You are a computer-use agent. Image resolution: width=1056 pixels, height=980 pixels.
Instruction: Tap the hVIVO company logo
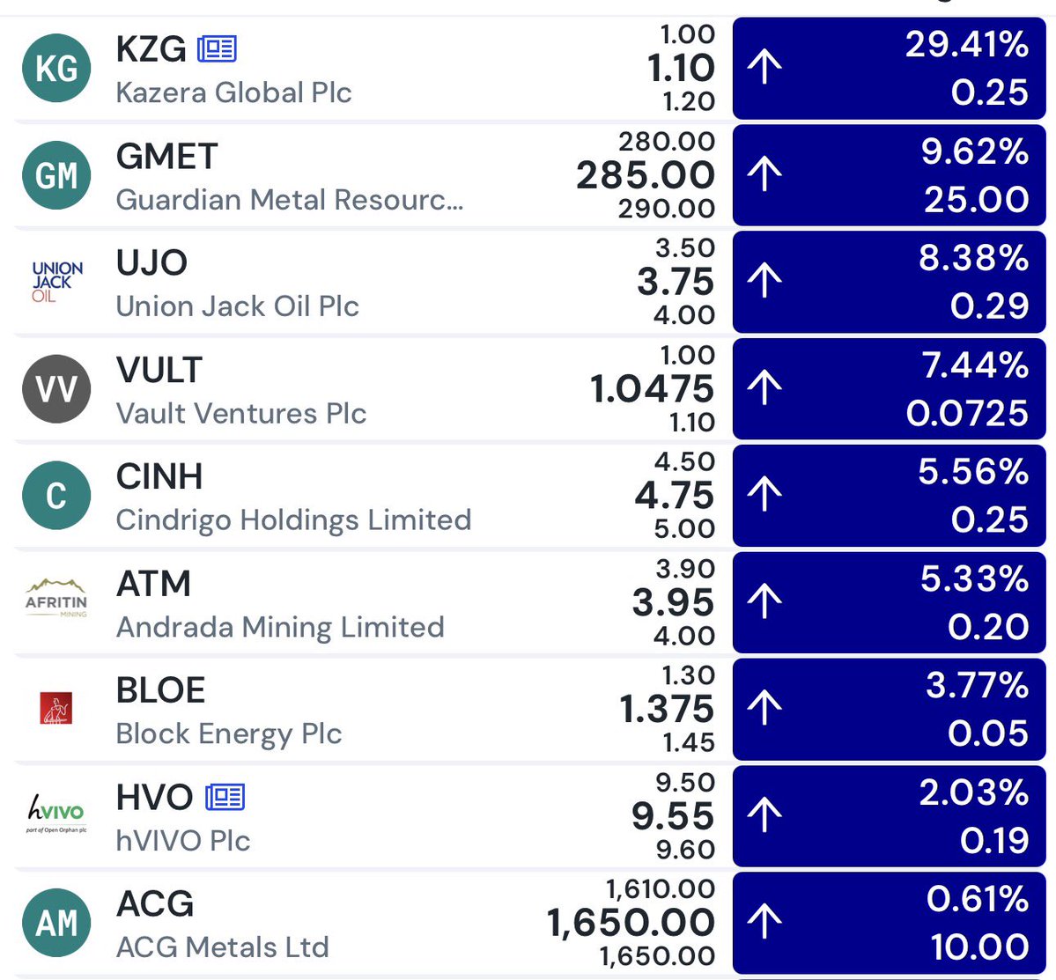[x=56, y=814]
